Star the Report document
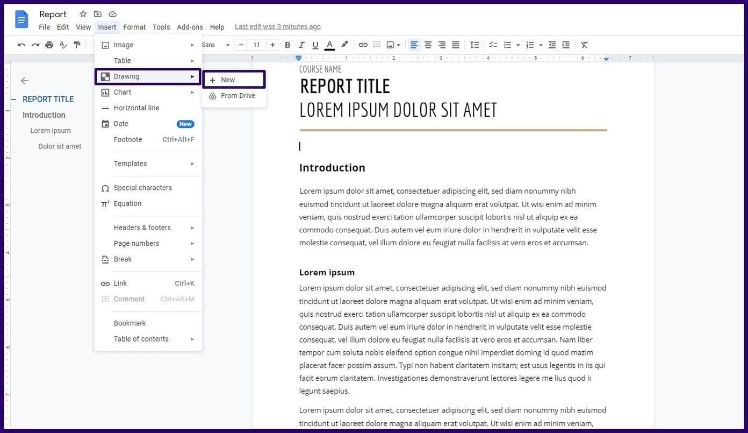The height and width of the screenshot is (433, 748). point(83,14)
